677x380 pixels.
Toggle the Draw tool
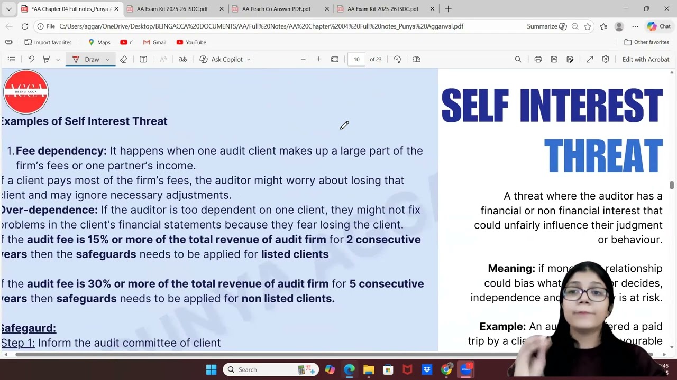click(86, 59)
